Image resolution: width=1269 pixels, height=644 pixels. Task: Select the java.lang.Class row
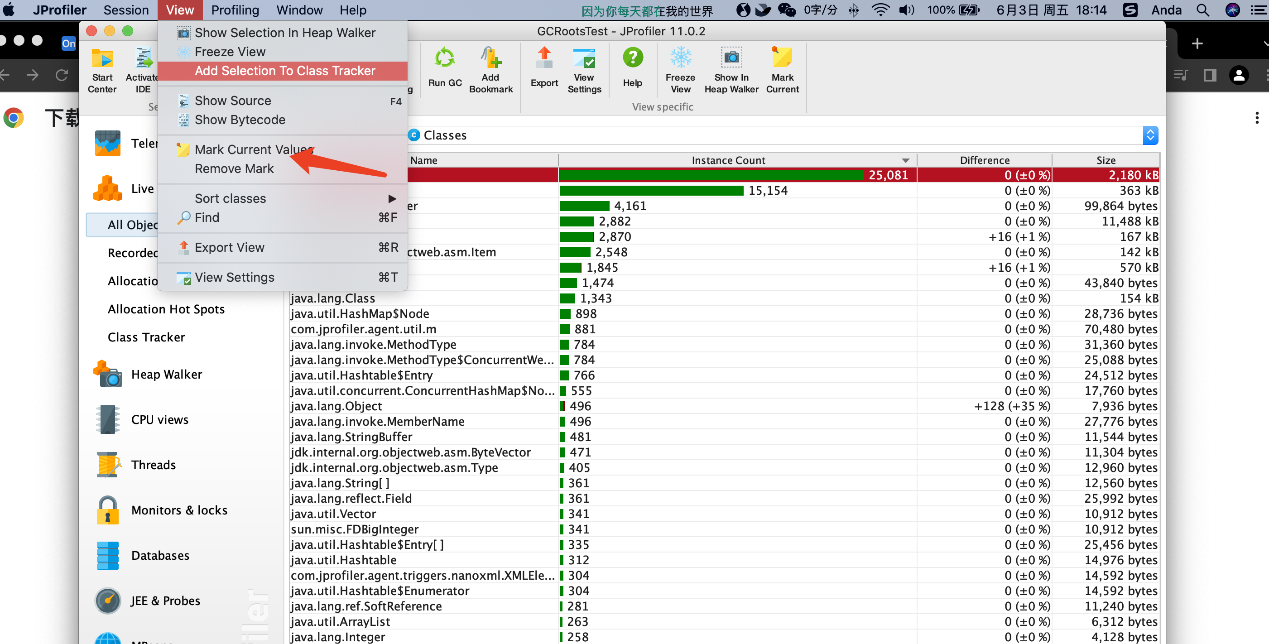point(724,298)
